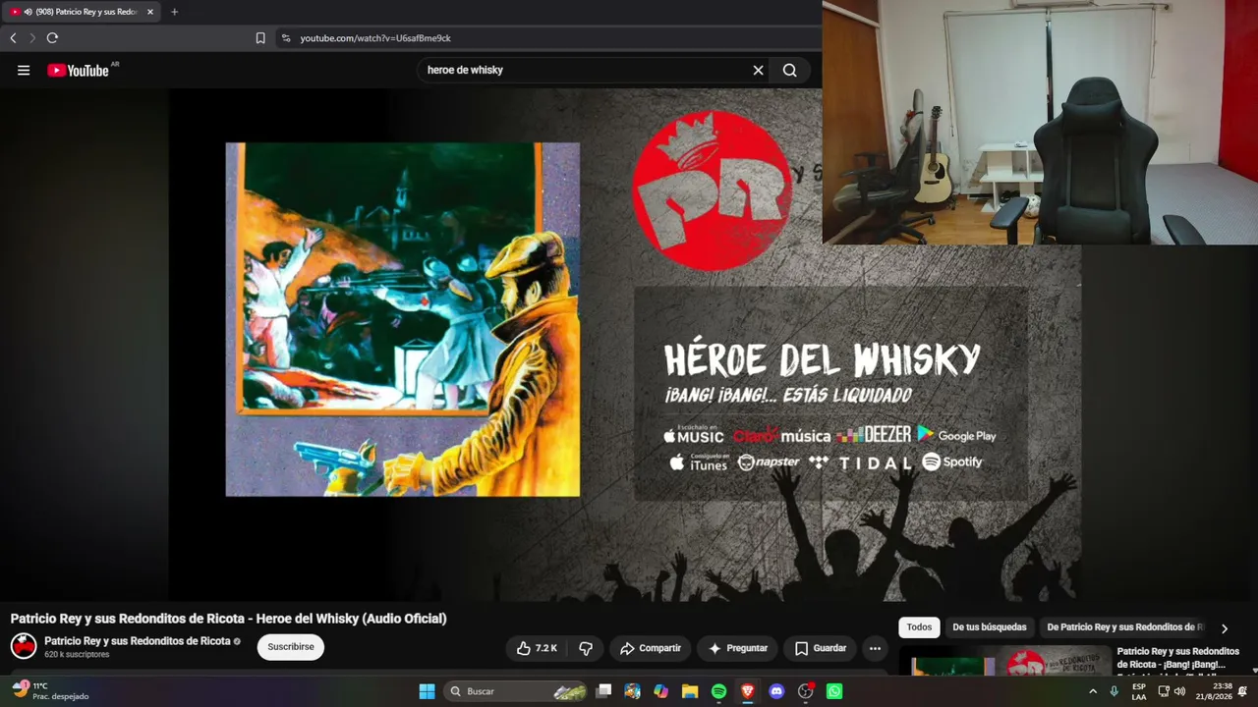Open the recommended "¡Bang! ¡Bang!..." video title
1258x707 pixels.
point(1178,658)
